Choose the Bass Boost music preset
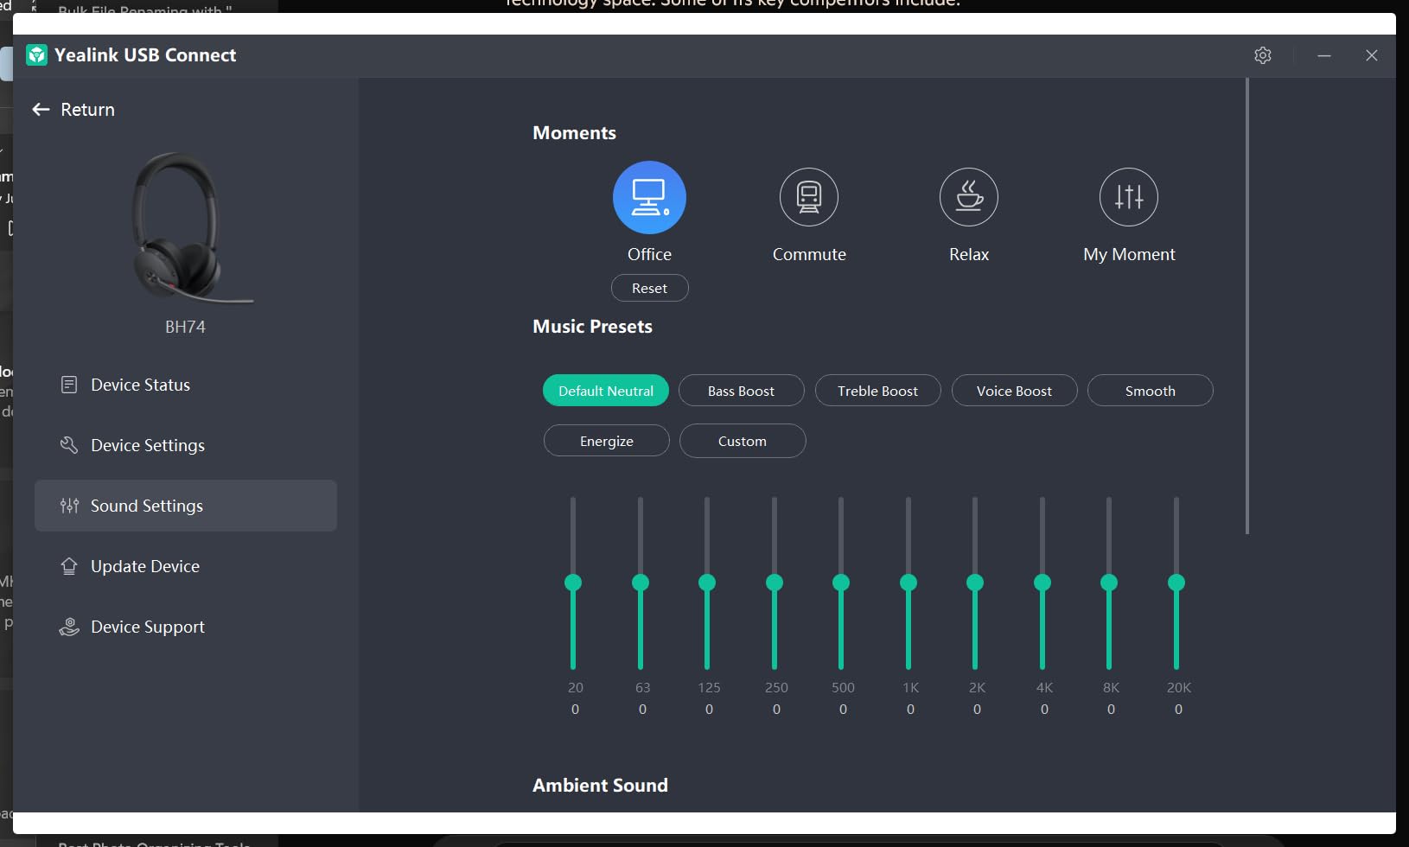Screen dimensions: 1409x847 (x=742, y=391)
